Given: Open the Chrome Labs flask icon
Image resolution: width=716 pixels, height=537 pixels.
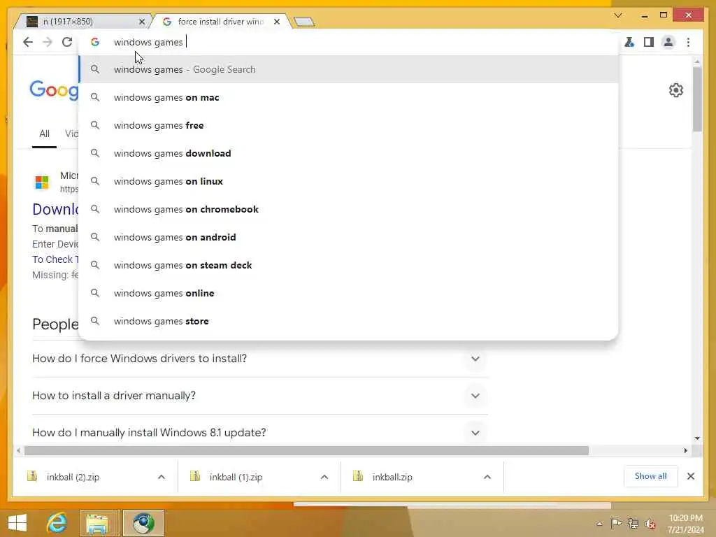Looking at the screenshot, I should tap(629, 42).
